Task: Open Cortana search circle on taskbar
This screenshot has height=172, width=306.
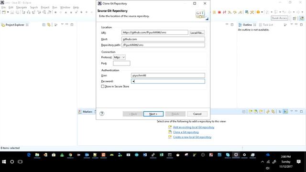Action: click(x=12, y=161)
